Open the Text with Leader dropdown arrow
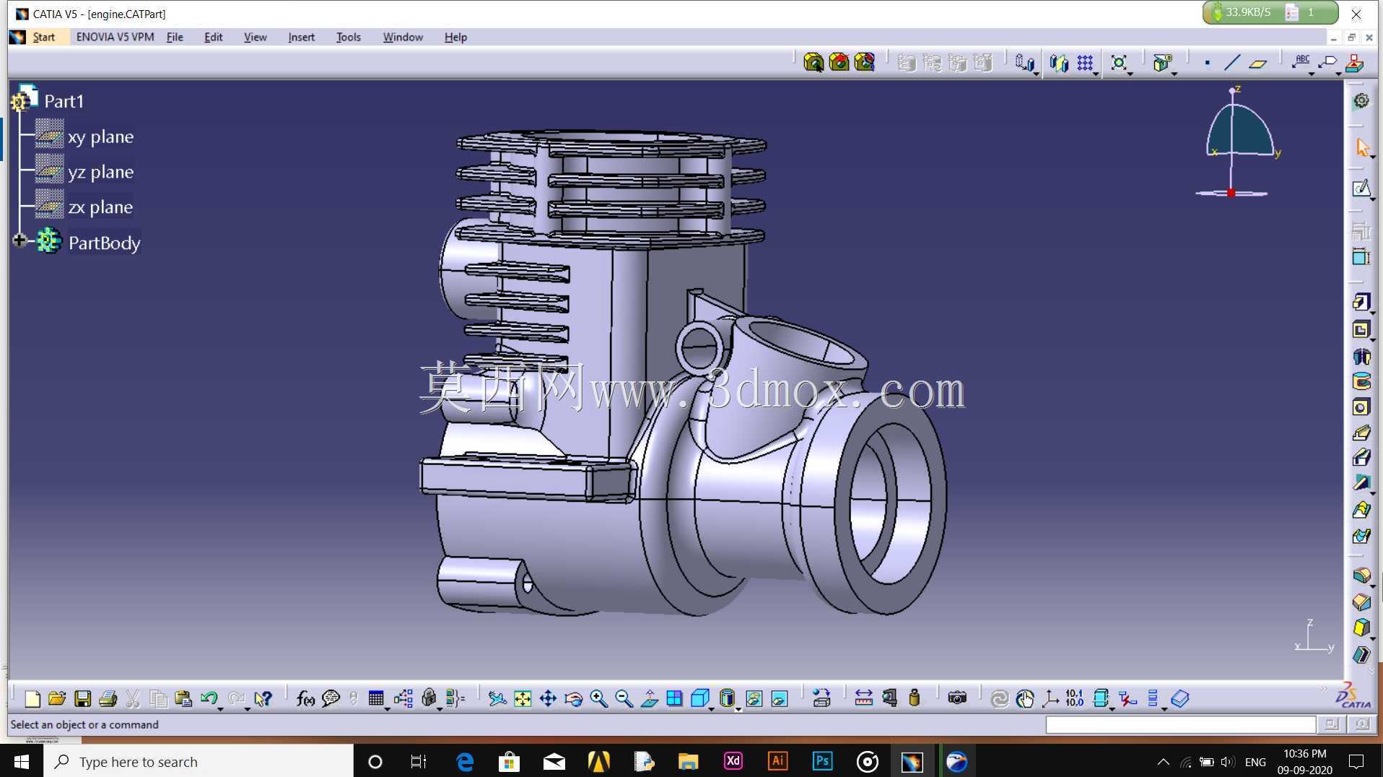Screen dimensions: 1383x777 click(1312, 73)
